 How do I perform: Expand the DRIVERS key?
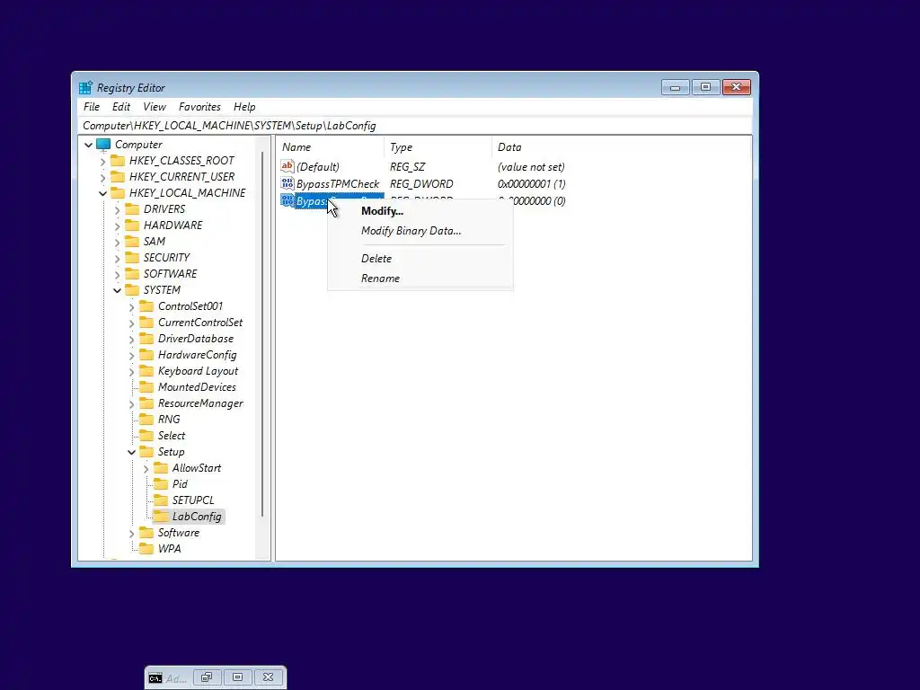[118, 209]
